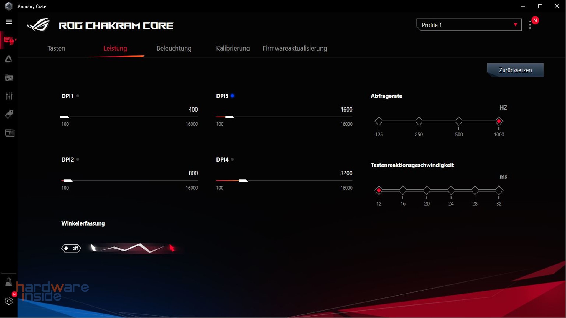Select the triangle/alert sidebar icon

coord(9,59)
